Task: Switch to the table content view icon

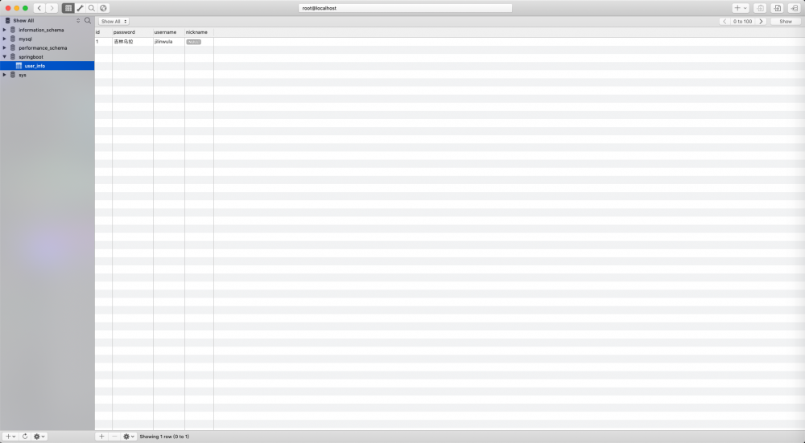Action: tap(68, 8)
